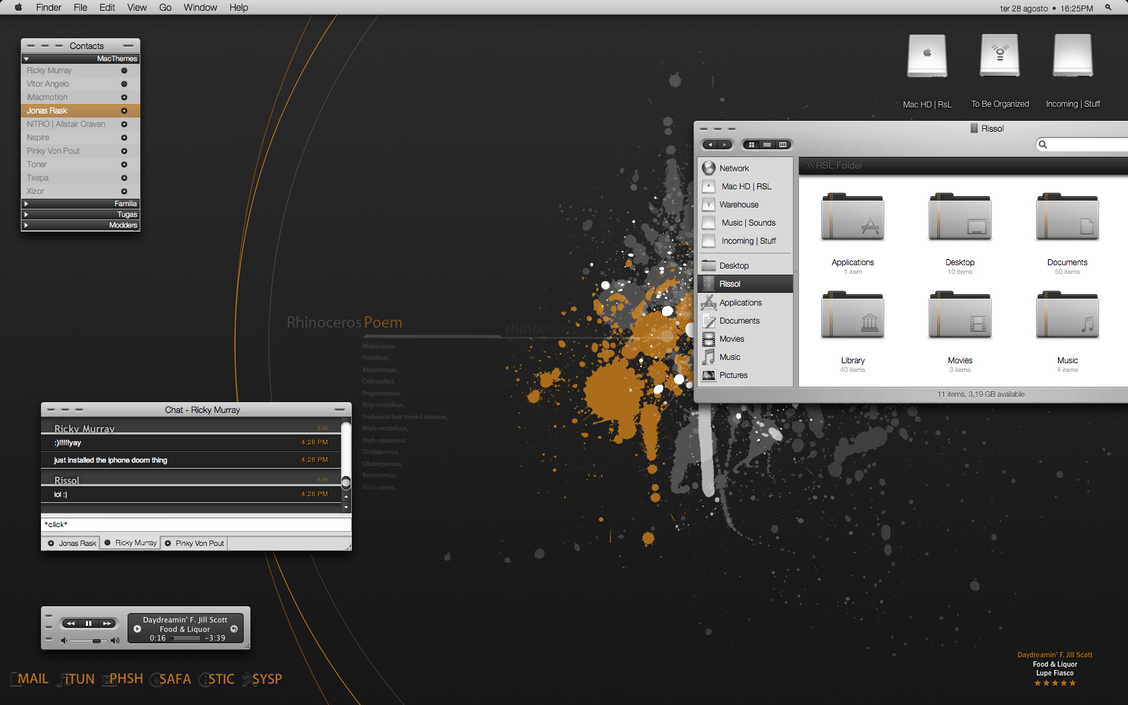Select the Ricky Murray chat tab
The height and width of the screenshot is (705, 1128).
point(130,543)
